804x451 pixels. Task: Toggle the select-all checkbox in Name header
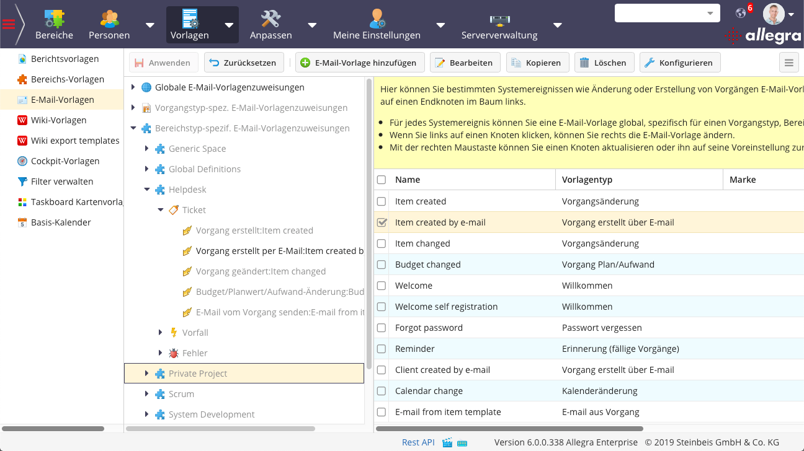(x=382, y=180)
